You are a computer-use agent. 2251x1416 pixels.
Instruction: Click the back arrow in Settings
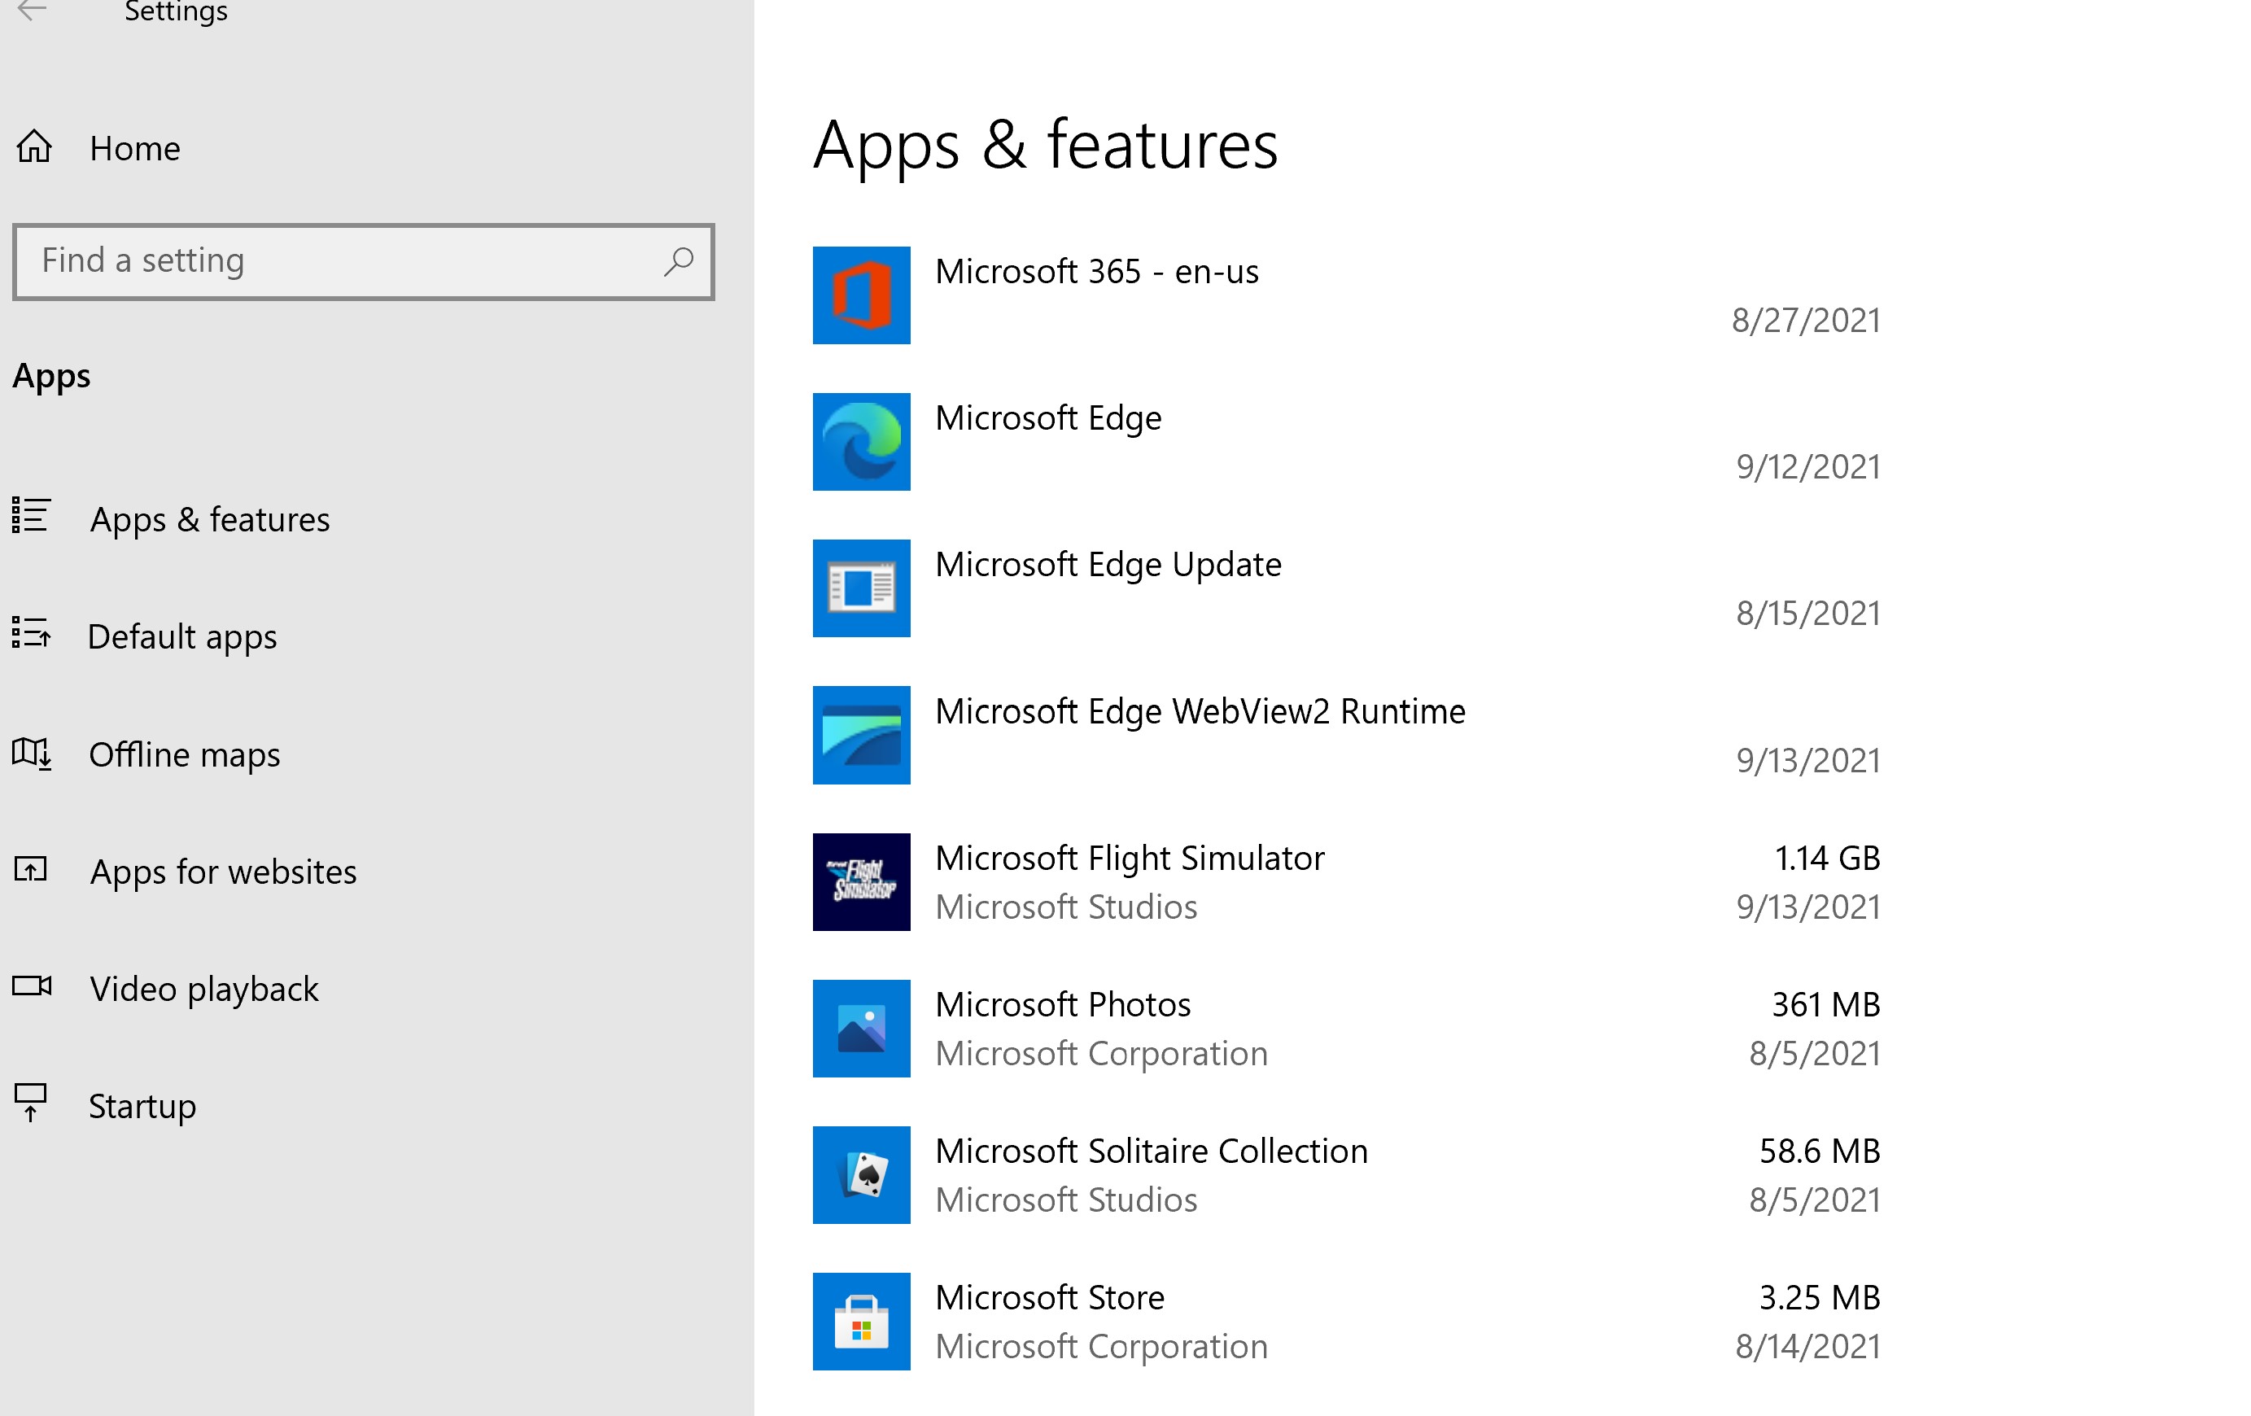click(x=33, y=11)
